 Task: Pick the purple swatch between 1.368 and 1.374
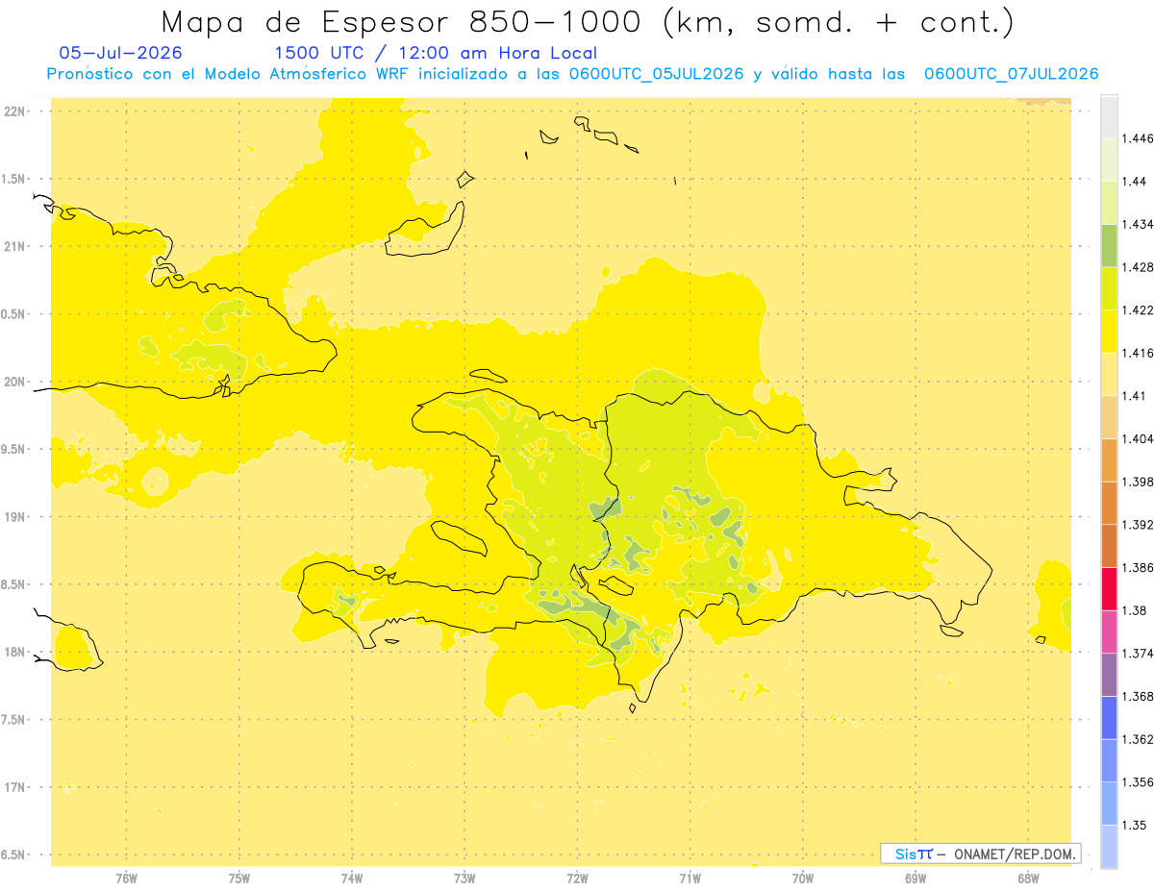coord(1109,675)
